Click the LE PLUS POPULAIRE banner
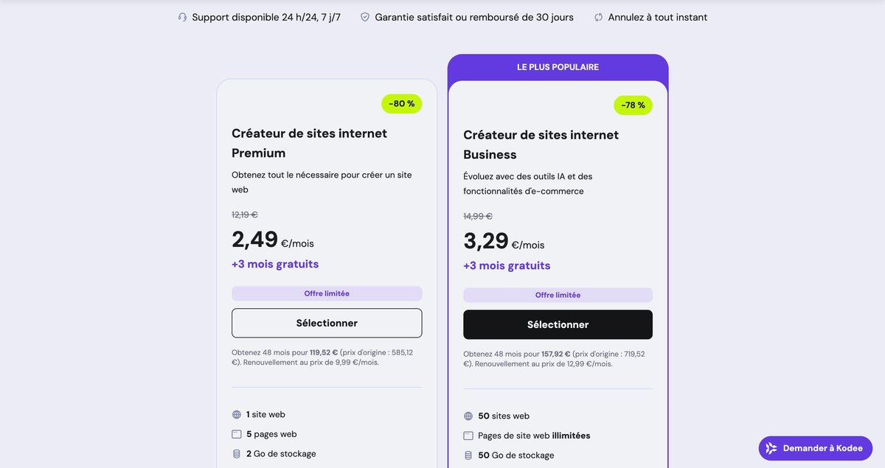The image size is (885, 468). [558, 66]
